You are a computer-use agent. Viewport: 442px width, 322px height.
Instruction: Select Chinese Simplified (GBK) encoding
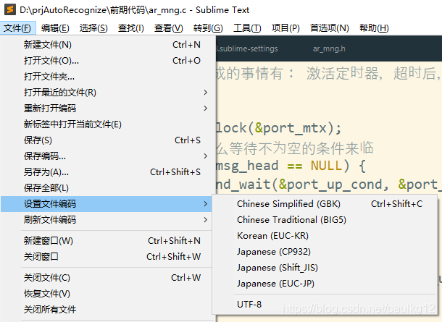[325, 204]
